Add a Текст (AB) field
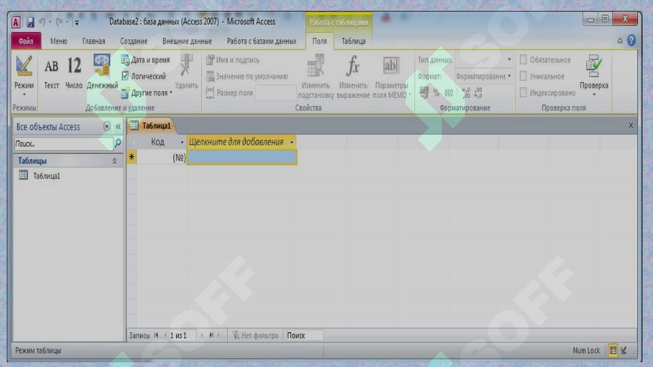 click(51, 73)
